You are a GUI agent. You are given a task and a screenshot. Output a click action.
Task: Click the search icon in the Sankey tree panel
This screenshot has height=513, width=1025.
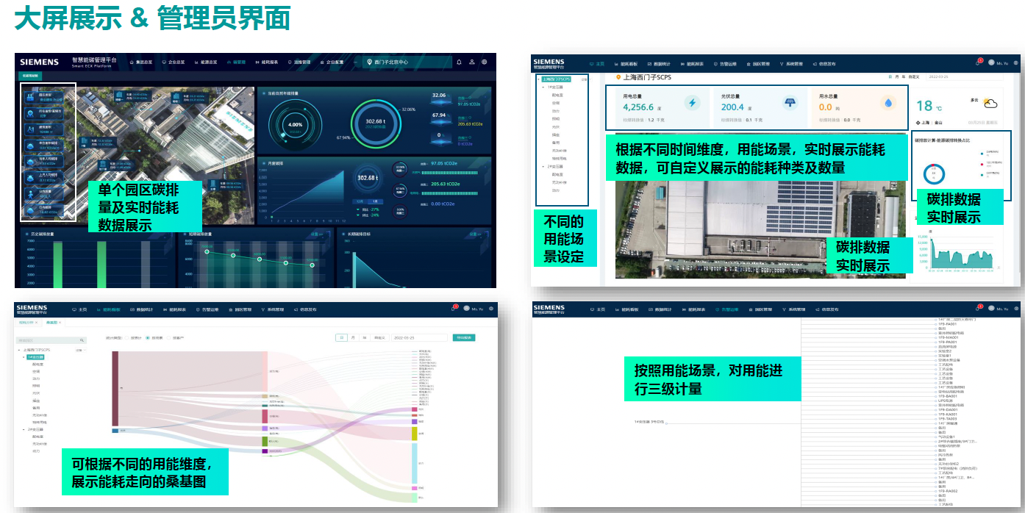(x=82, y=340)
